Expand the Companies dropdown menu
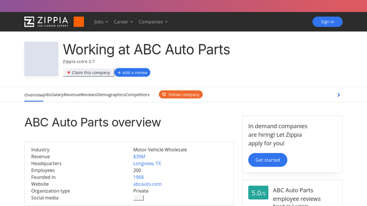Screen dimensions: 367x206 click(x=153, y=22)
